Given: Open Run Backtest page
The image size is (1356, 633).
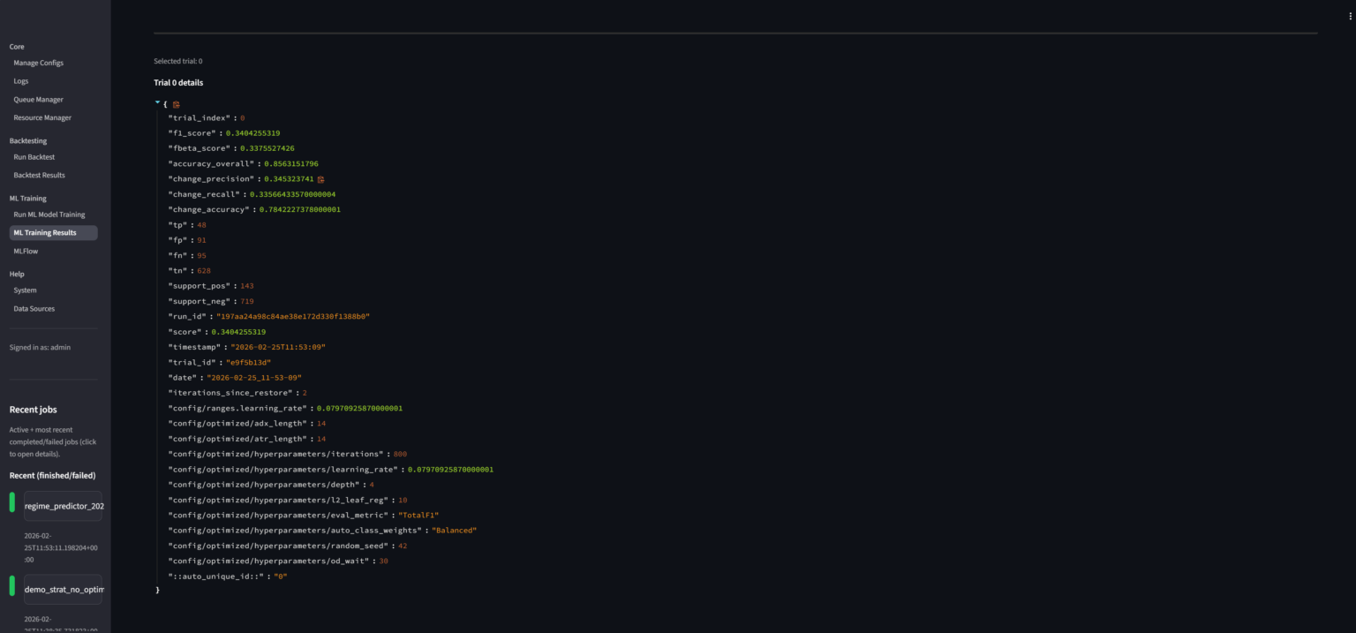Looking at the screenshot, I should pyautogui.click(x=34, y=157).
